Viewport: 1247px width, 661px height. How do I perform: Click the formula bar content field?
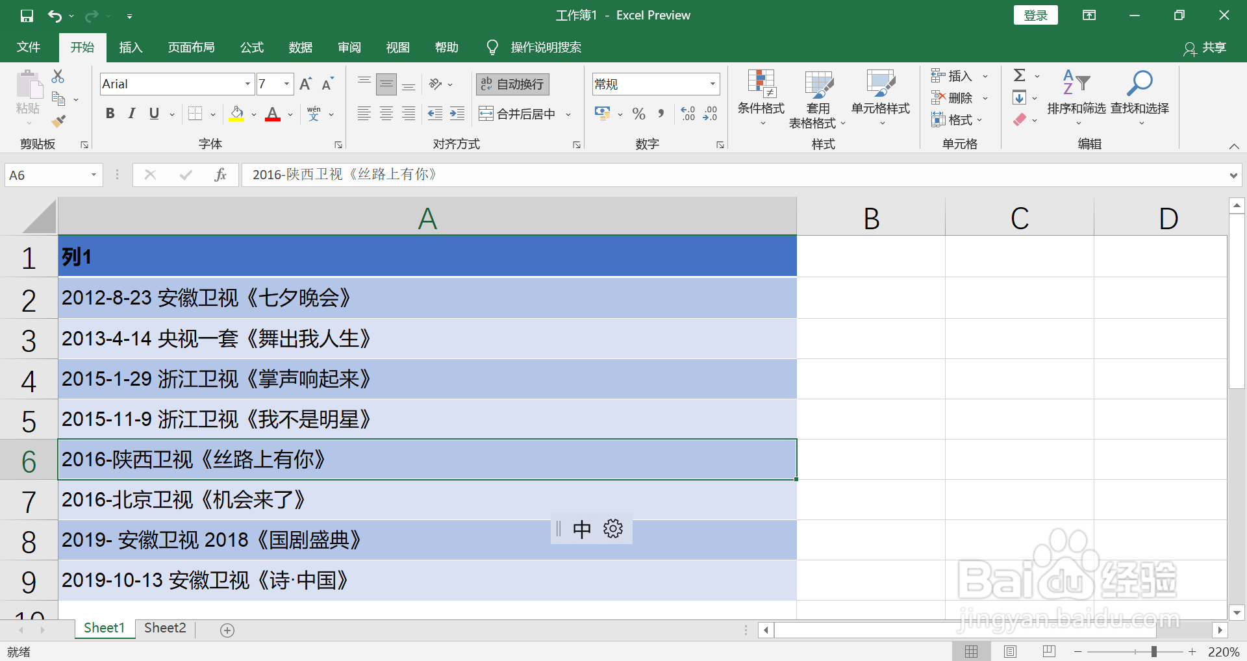[x=734, y=175]
